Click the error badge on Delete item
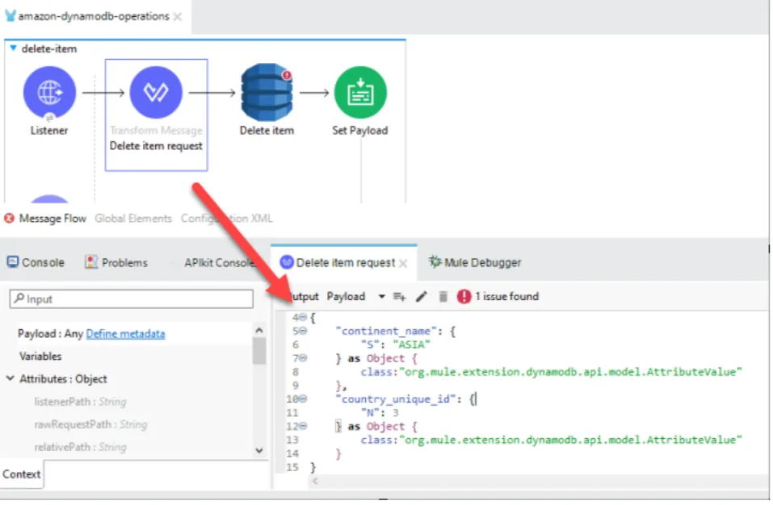This screenshot has width=773, height=505. click(x=287, y=75)
